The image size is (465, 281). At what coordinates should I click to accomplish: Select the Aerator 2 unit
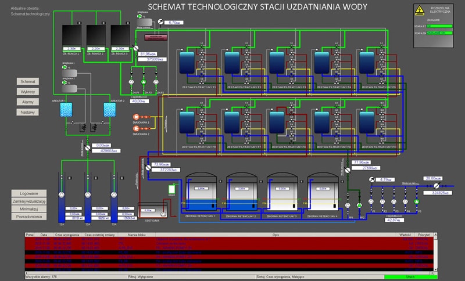(x=110, y=109)
